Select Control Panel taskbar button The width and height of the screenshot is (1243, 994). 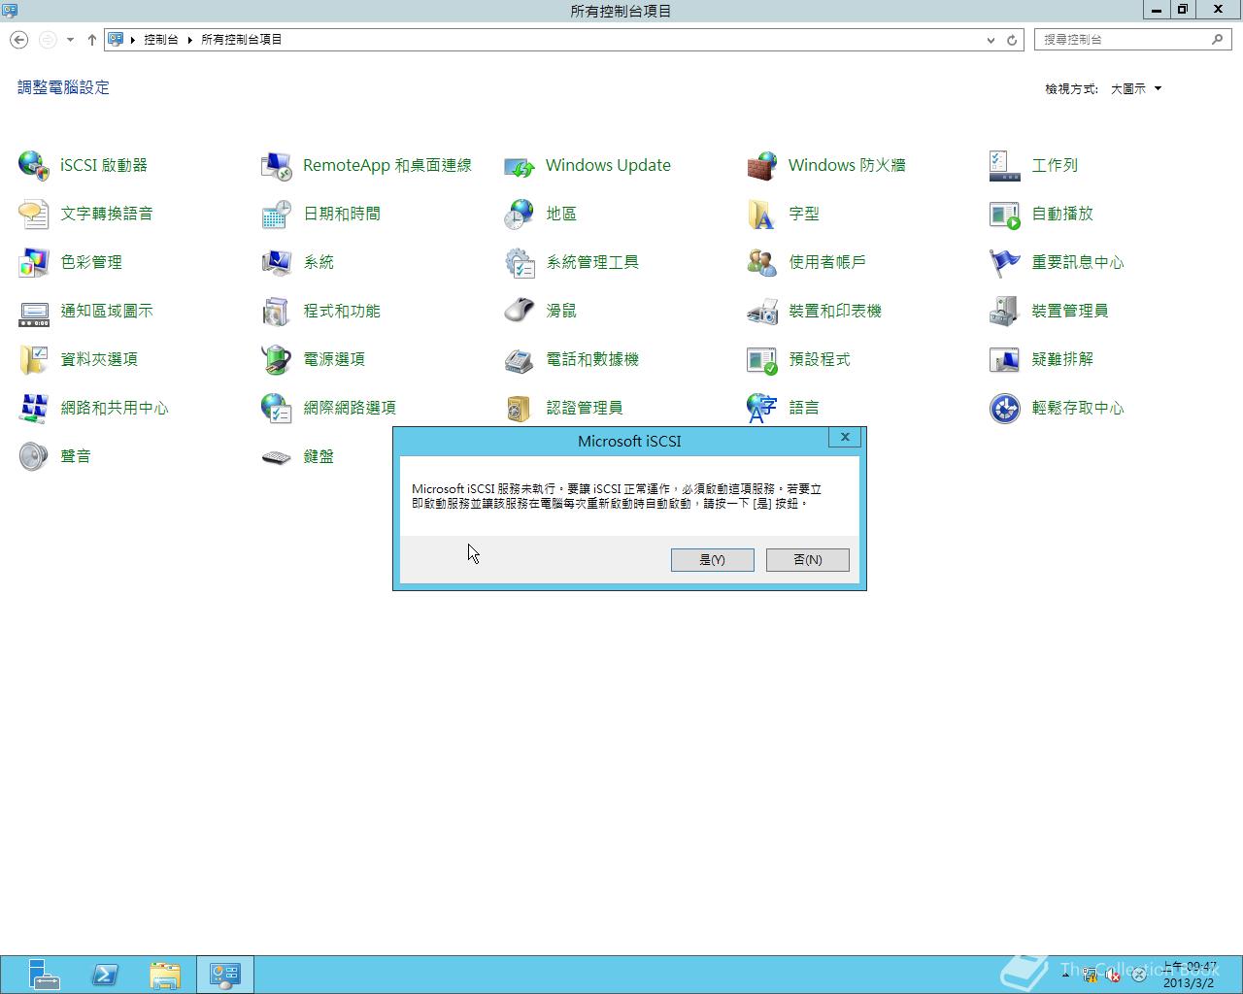[225, 975]
